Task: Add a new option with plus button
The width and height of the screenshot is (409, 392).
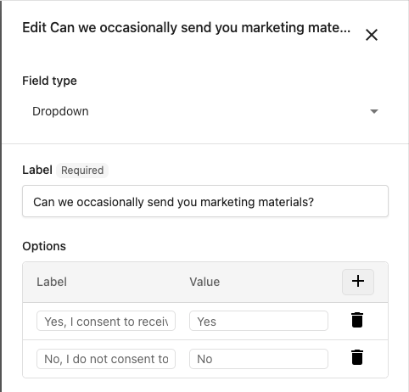Action: [x=358, y=282]
